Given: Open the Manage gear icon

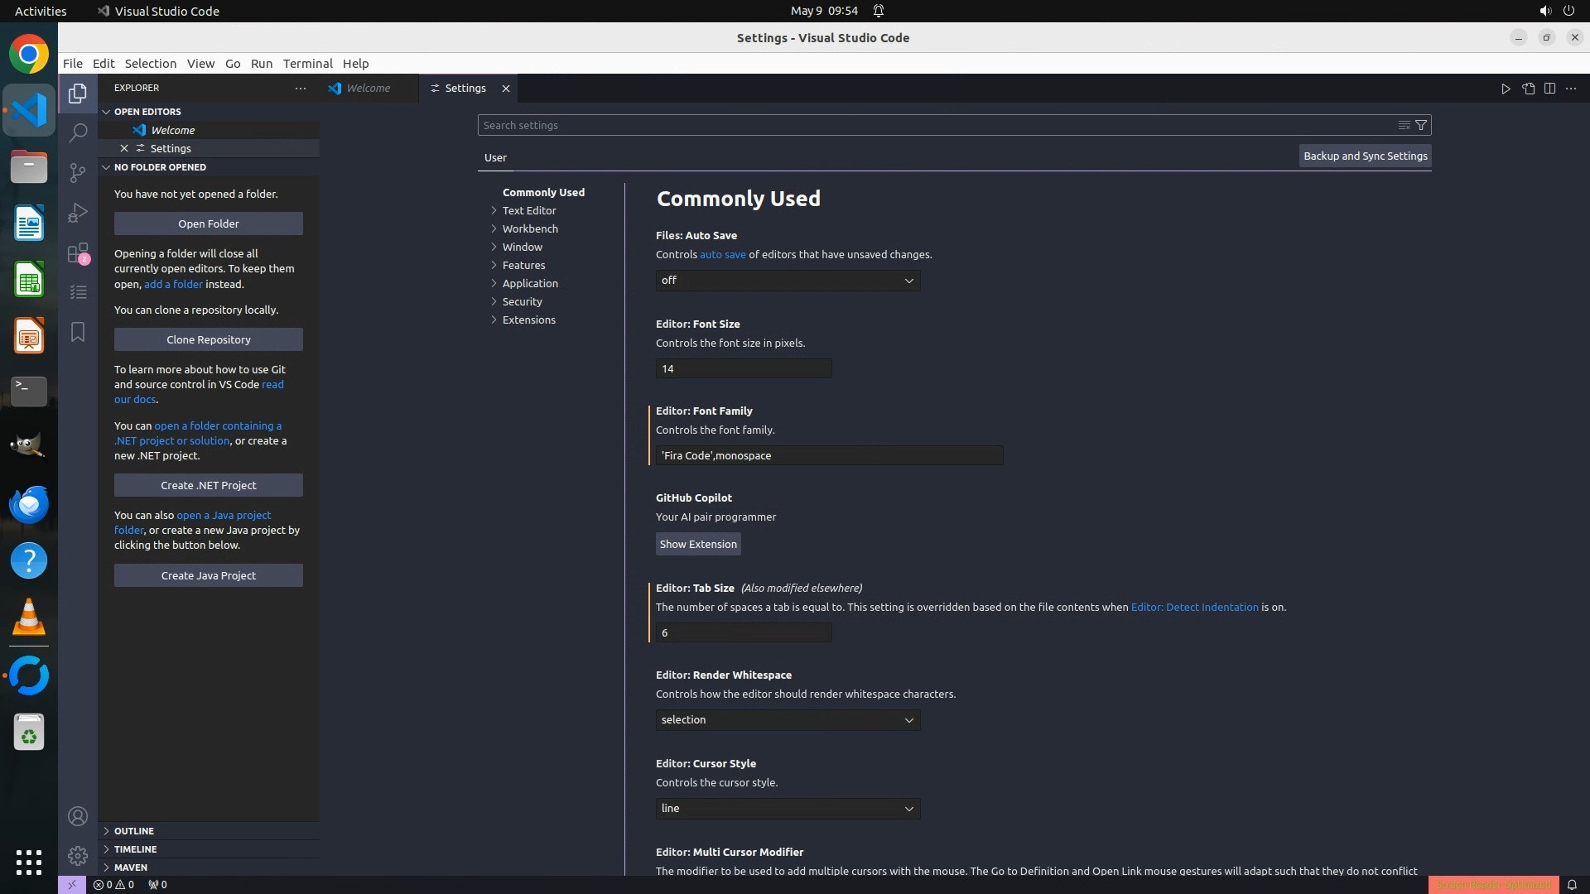Looking at the screenshot, I should coord(78,855).
